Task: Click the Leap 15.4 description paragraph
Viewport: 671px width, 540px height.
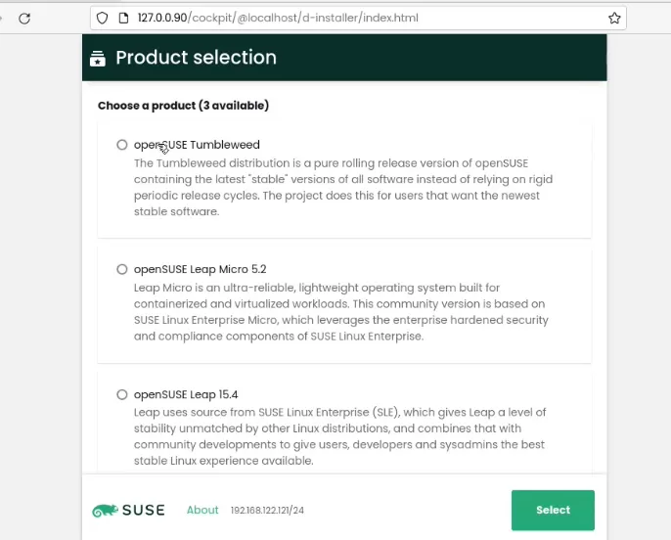Action: [339, 436]
